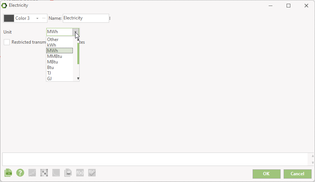The image size is (315, 182).
Task: Select Other in the unit list
Action: pyautogui.click(x=60, y=40)
